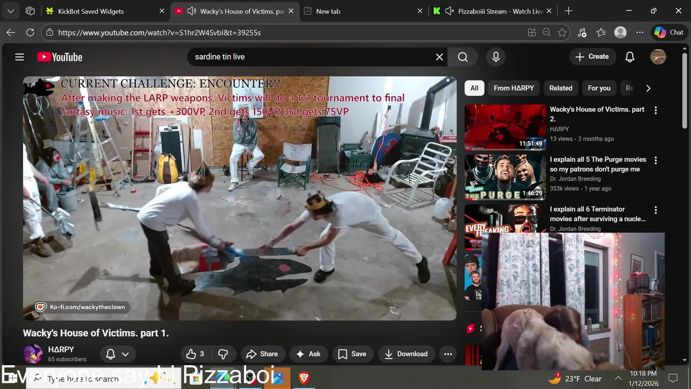Screen dimensions: 691x389
Task: Toggle mute on Wacky's House tab
Action: click(x=192, y=11)
